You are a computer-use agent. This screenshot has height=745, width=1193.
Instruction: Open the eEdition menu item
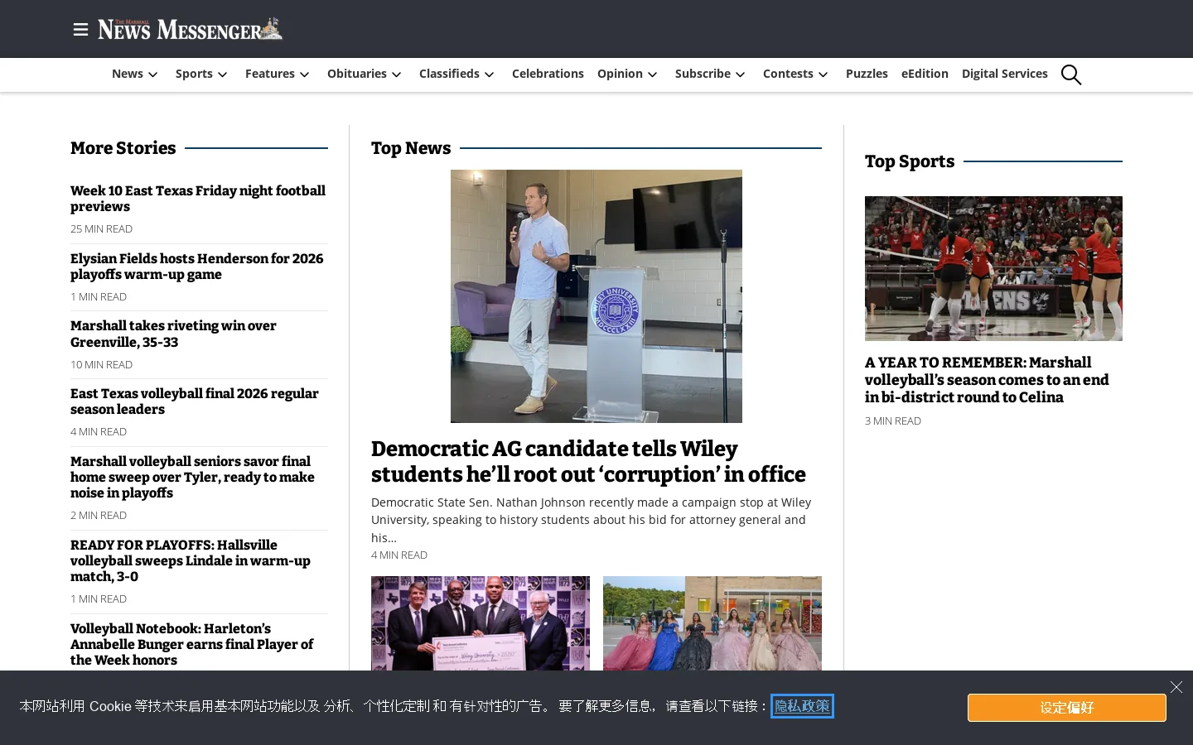925,74
